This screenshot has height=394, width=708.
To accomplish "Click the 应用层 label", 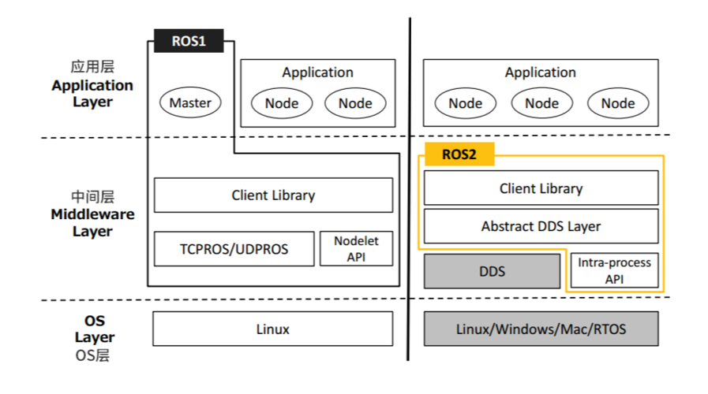I will point(92,67).
